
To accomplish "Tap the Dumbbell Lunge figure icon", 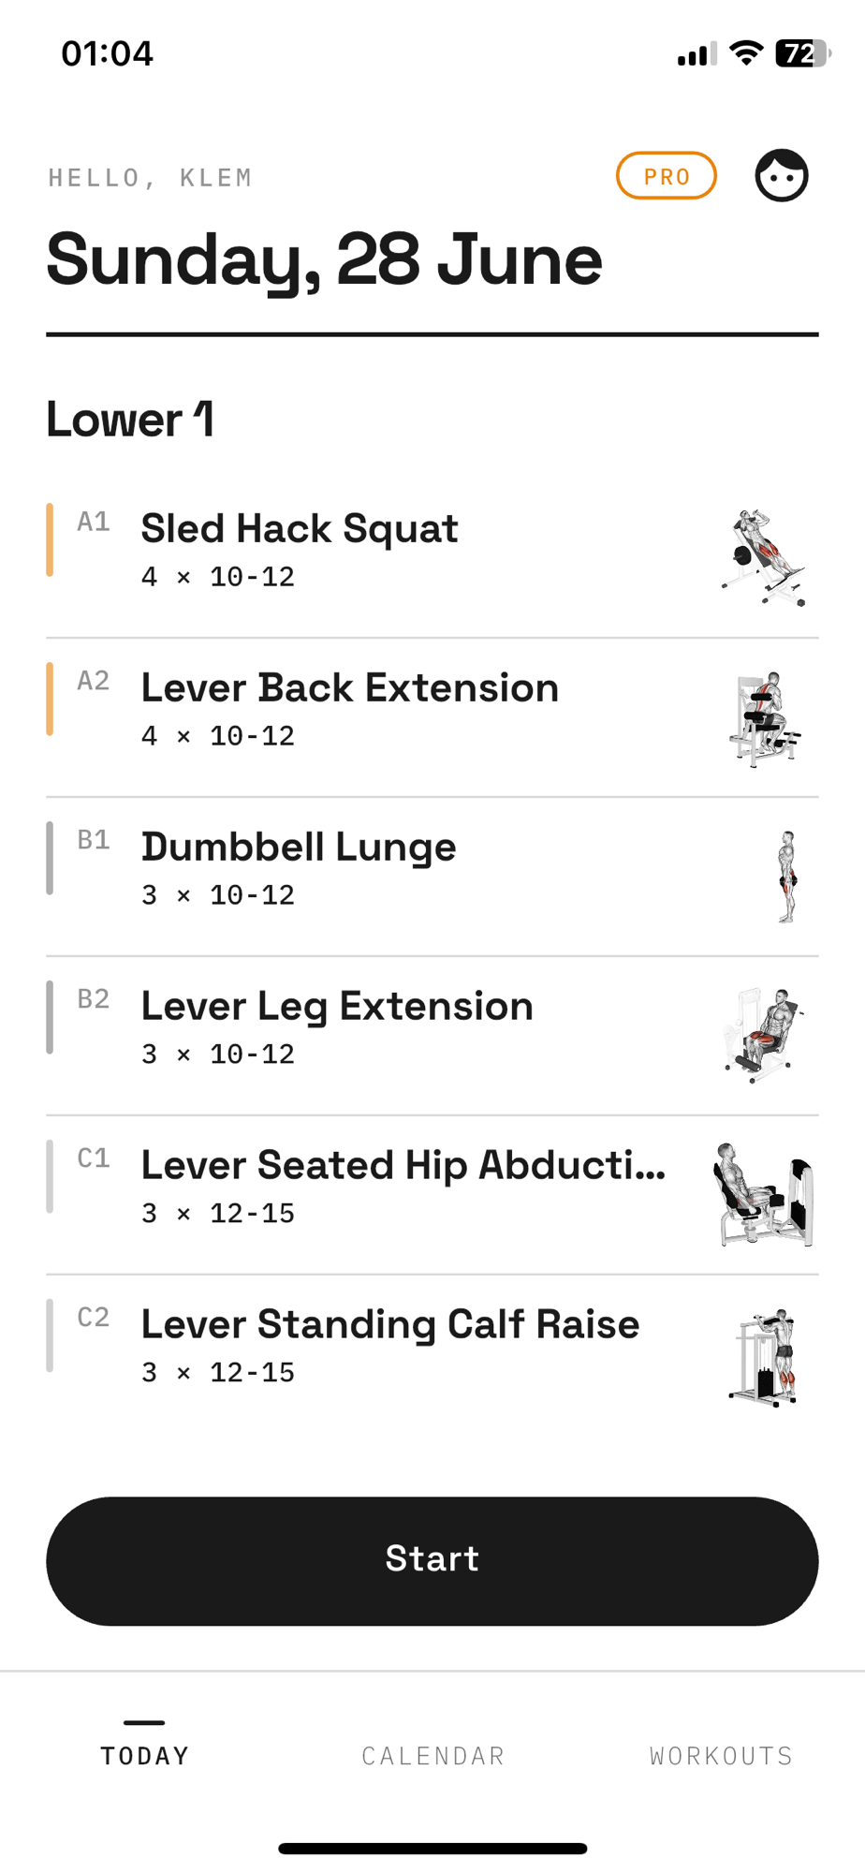I will [788, 878].
